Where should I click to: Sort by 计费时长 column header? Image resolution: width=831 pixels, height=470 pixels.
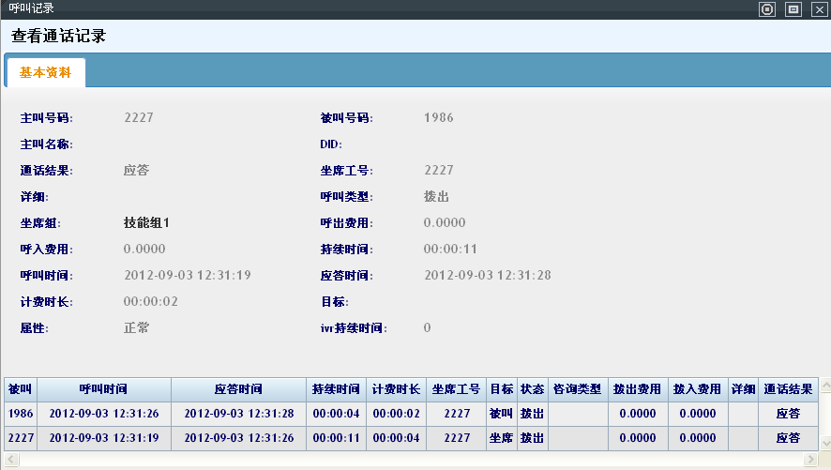point(396,389)
